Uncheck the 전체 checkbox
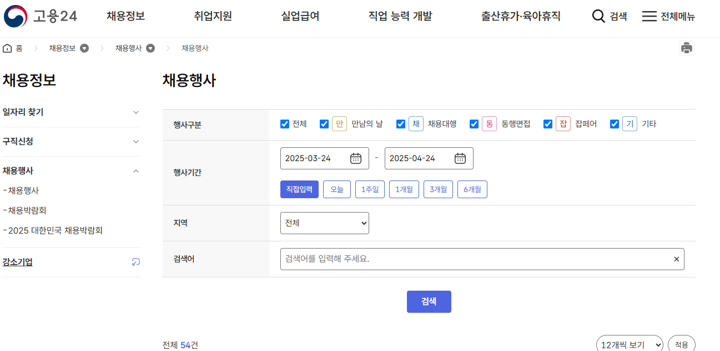This screenshot has height=351, width=720. [x=284, y=123]
